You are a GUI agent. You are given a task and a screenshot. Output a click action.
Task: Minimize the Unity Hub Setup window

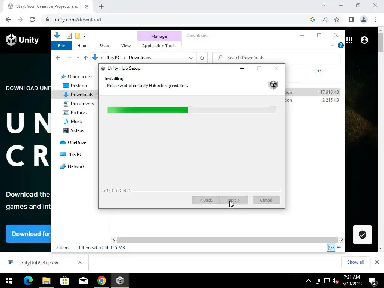(x=242, y=68)
